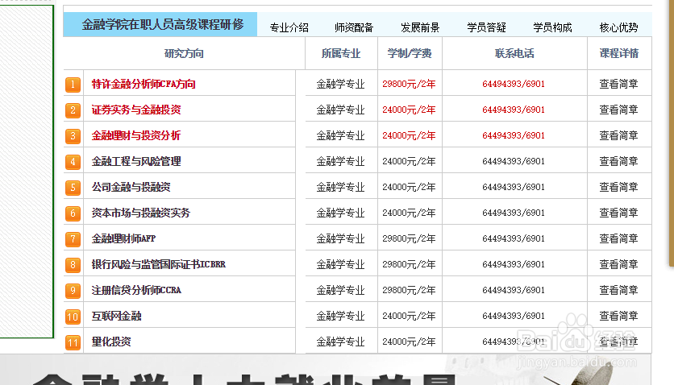
Task: Open 金融工程与风险管理 course link
Action: pos(136,161)
